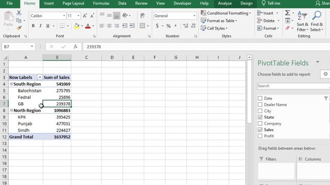Apply Percent Style format
The image size is (330, 185).
tap(169, 26)
